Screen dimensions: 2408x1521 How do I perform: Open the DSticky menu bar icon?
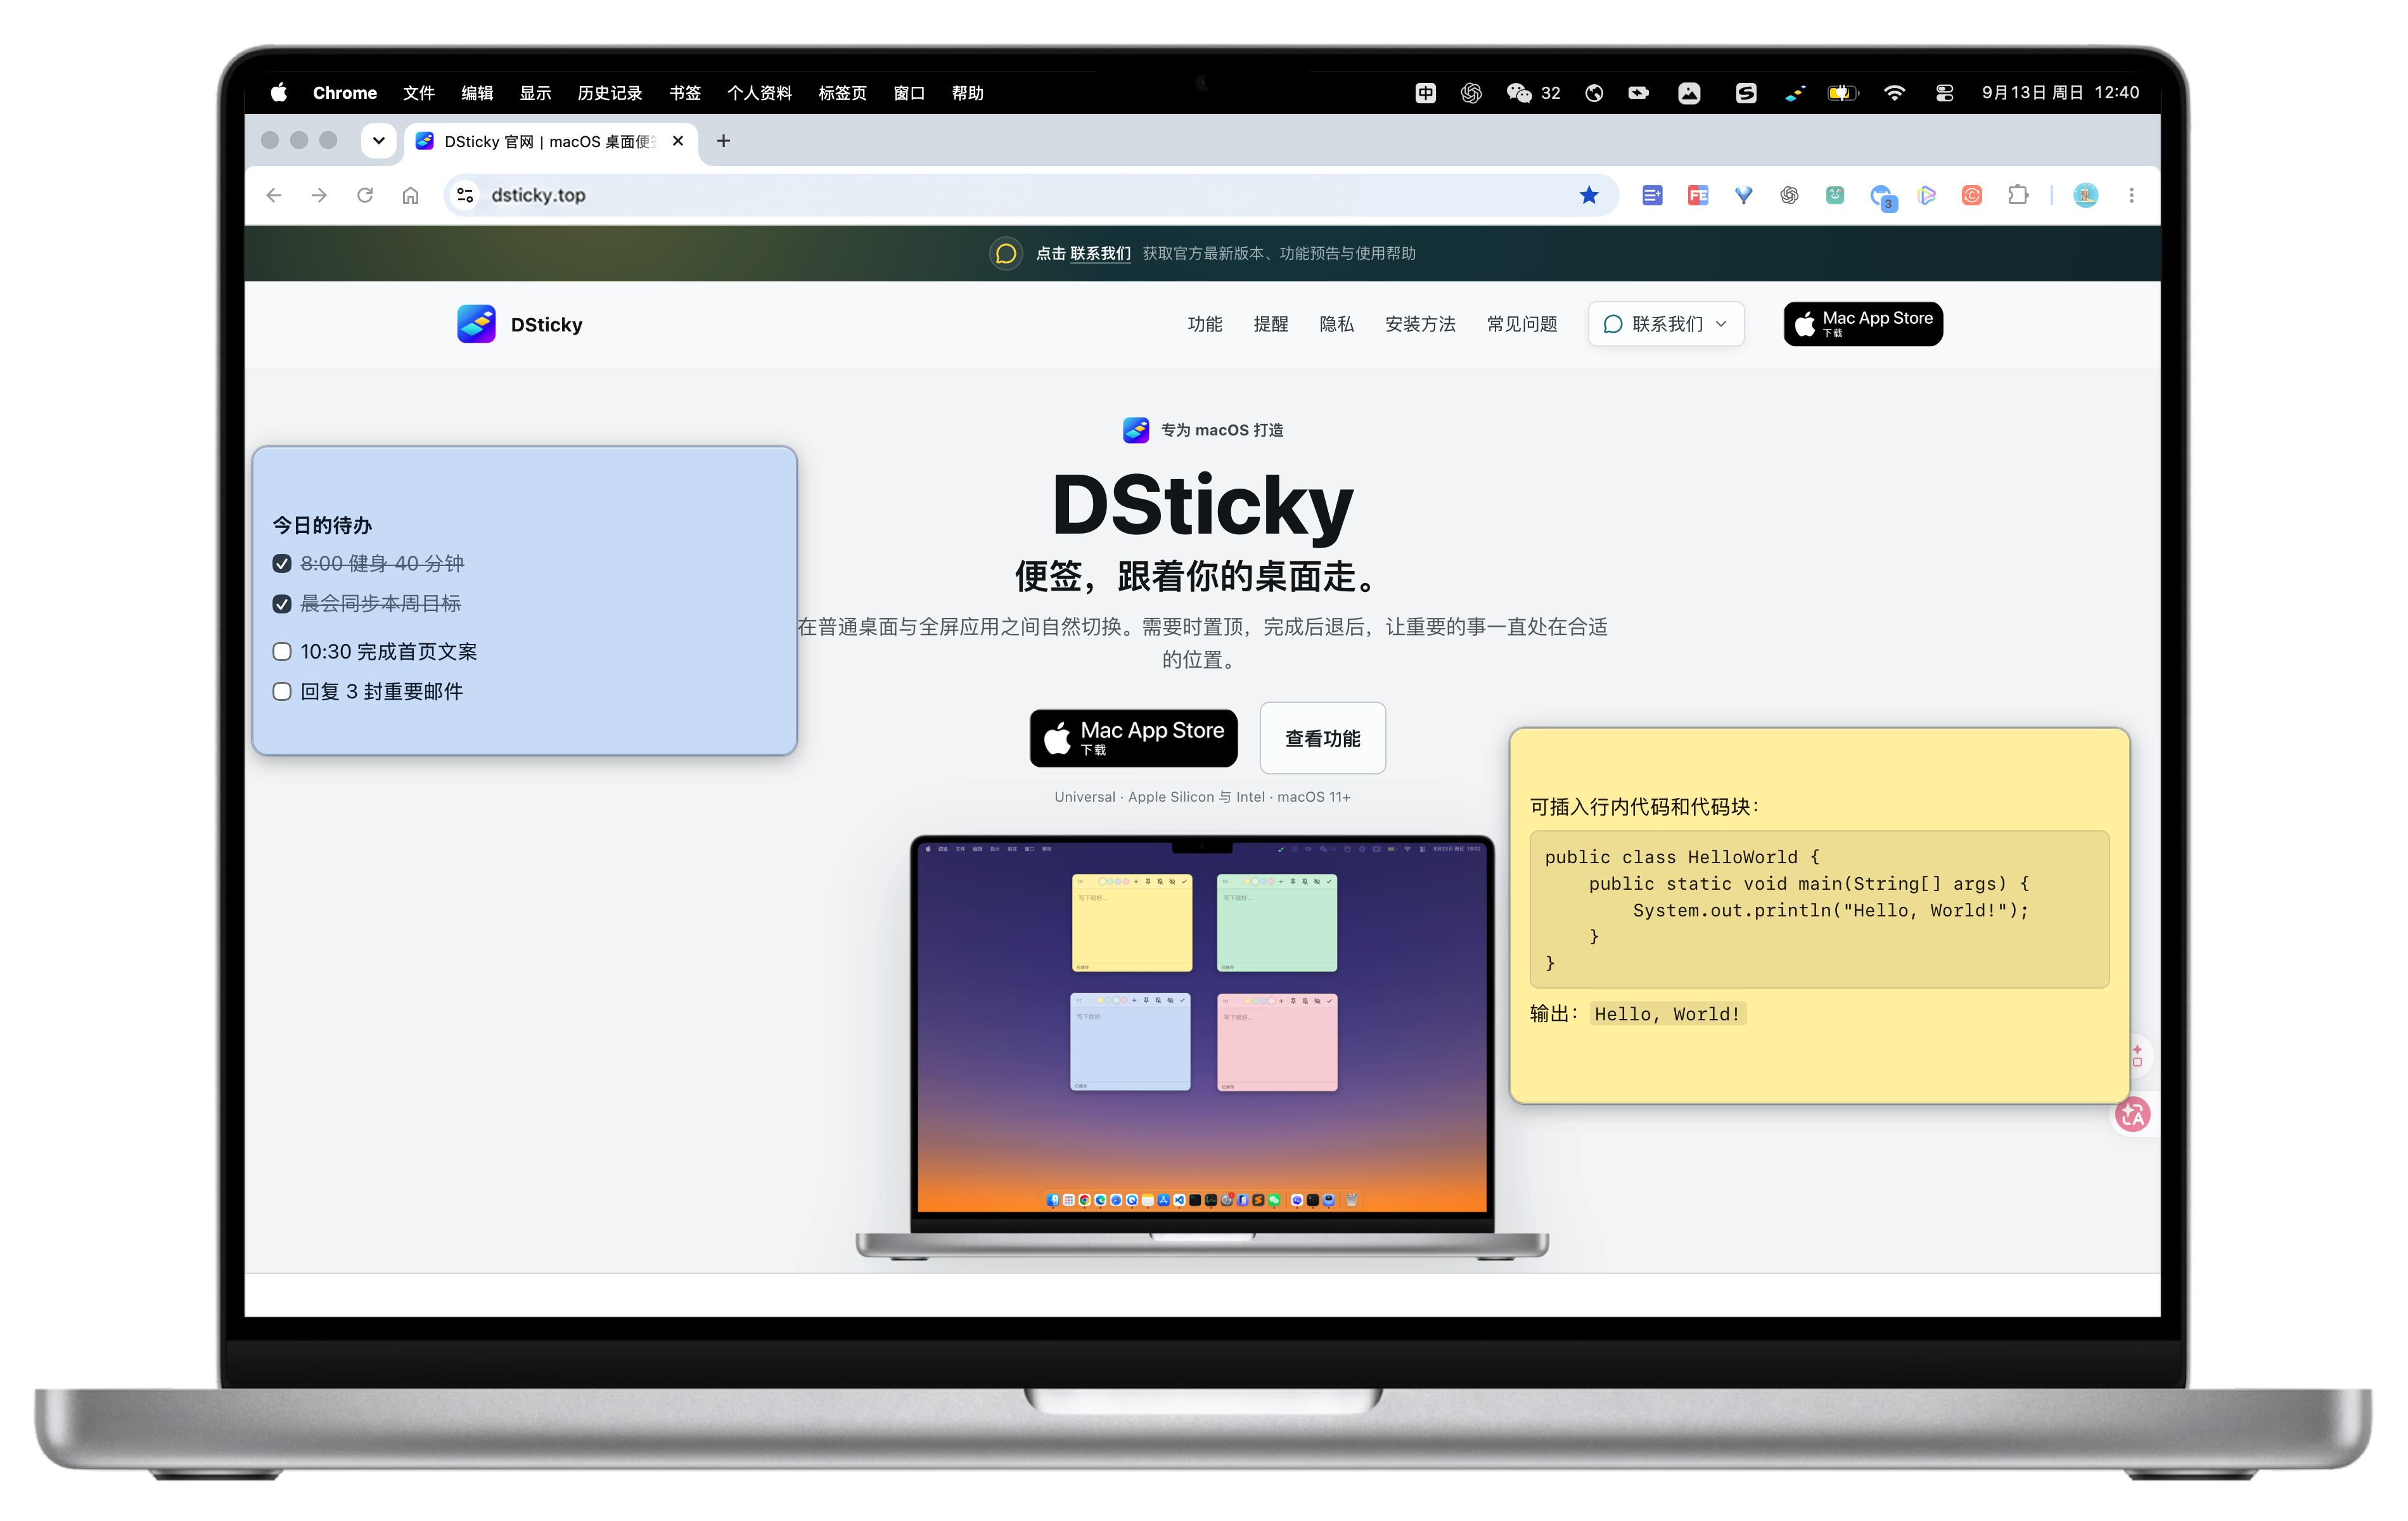click(1795, 93)
